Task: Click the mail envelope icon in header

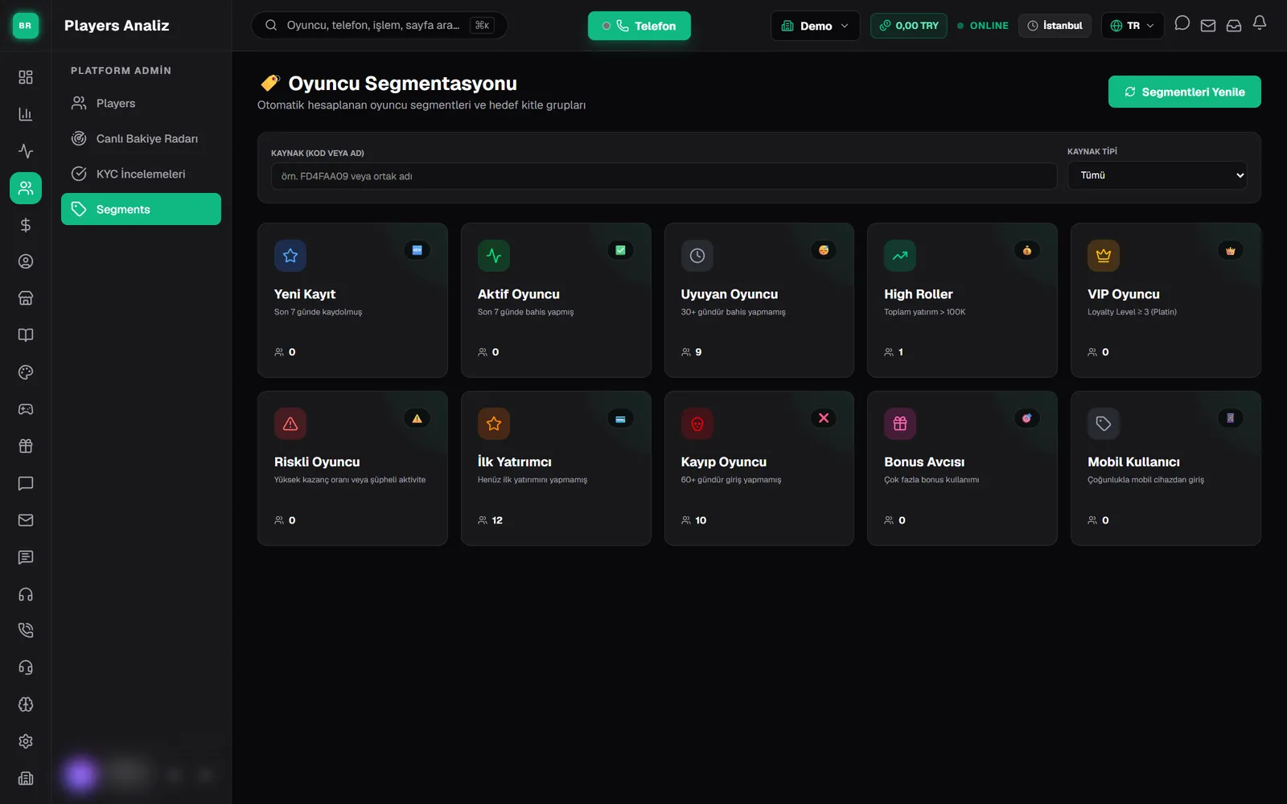Action: click(x=1207, y=26)
